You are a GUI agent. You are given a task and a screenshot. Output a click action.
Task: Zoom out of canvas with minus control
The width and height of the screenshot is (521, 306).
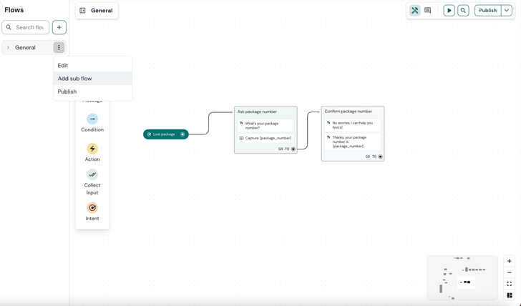(510, 272)
